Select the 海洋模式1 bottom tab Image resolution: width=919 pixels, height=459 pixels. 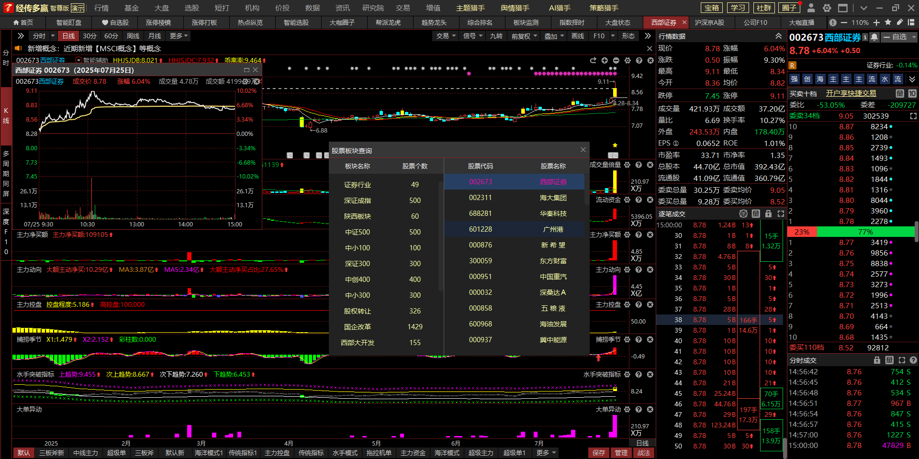click(208, 452)
